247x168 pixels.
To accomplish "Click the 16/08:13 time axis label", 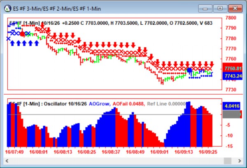I will [63, 152].
